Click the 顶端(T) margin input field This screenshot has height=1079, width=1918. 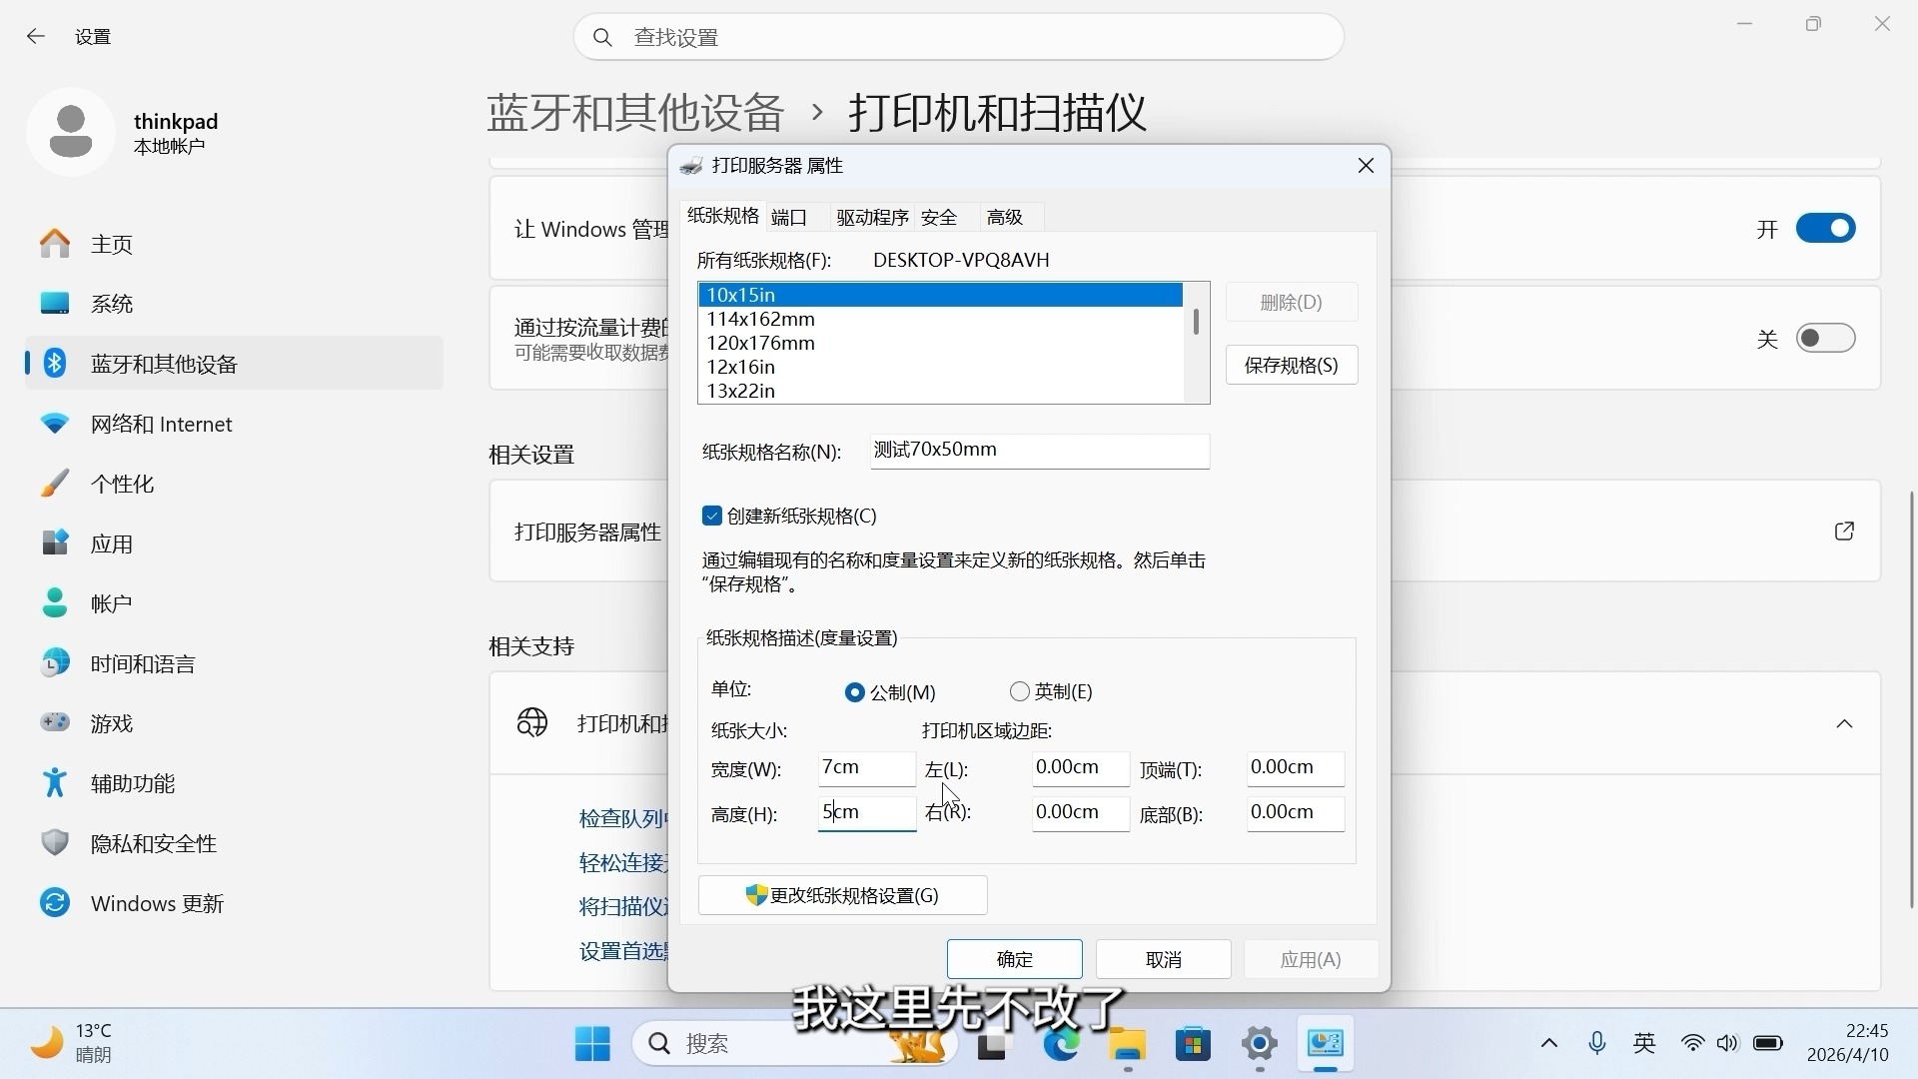(x=1295, y=768)
